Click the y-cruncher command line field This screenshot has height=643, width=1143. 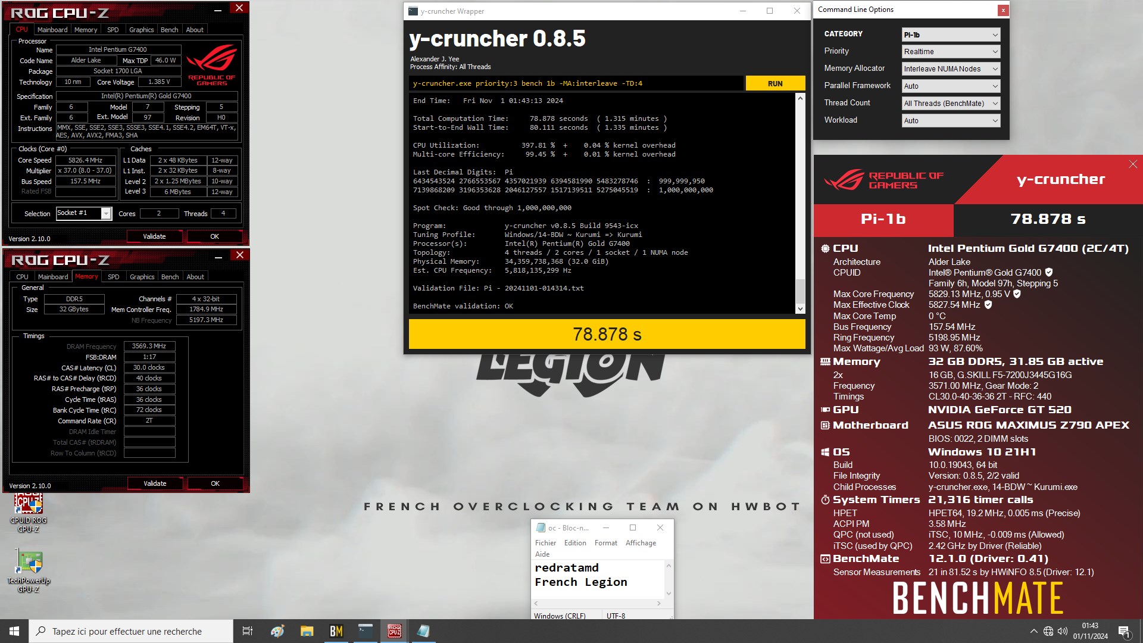[x=576, y=83]
